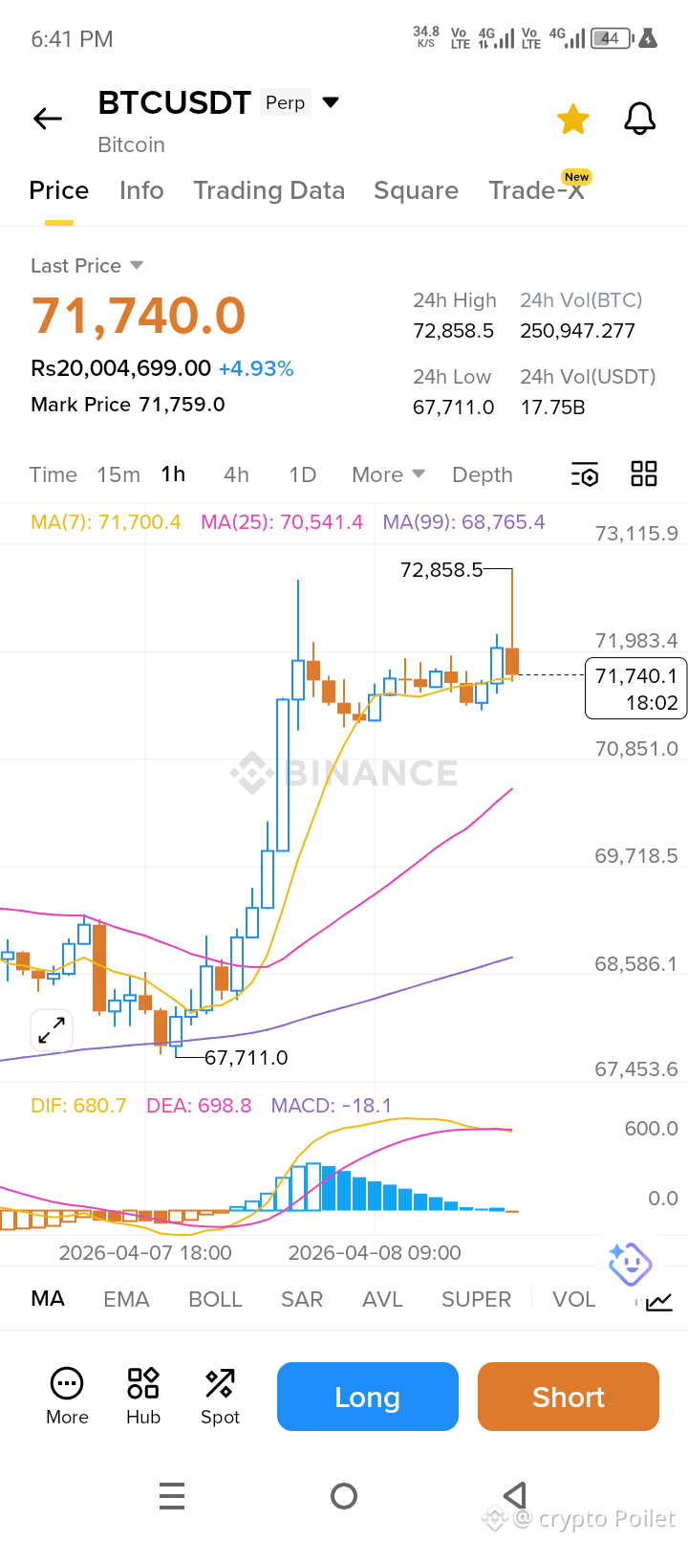The height and width of the screenshot is (1542, 688).
Task: Switch to the Trading Data tab
Action: (269, 190)
